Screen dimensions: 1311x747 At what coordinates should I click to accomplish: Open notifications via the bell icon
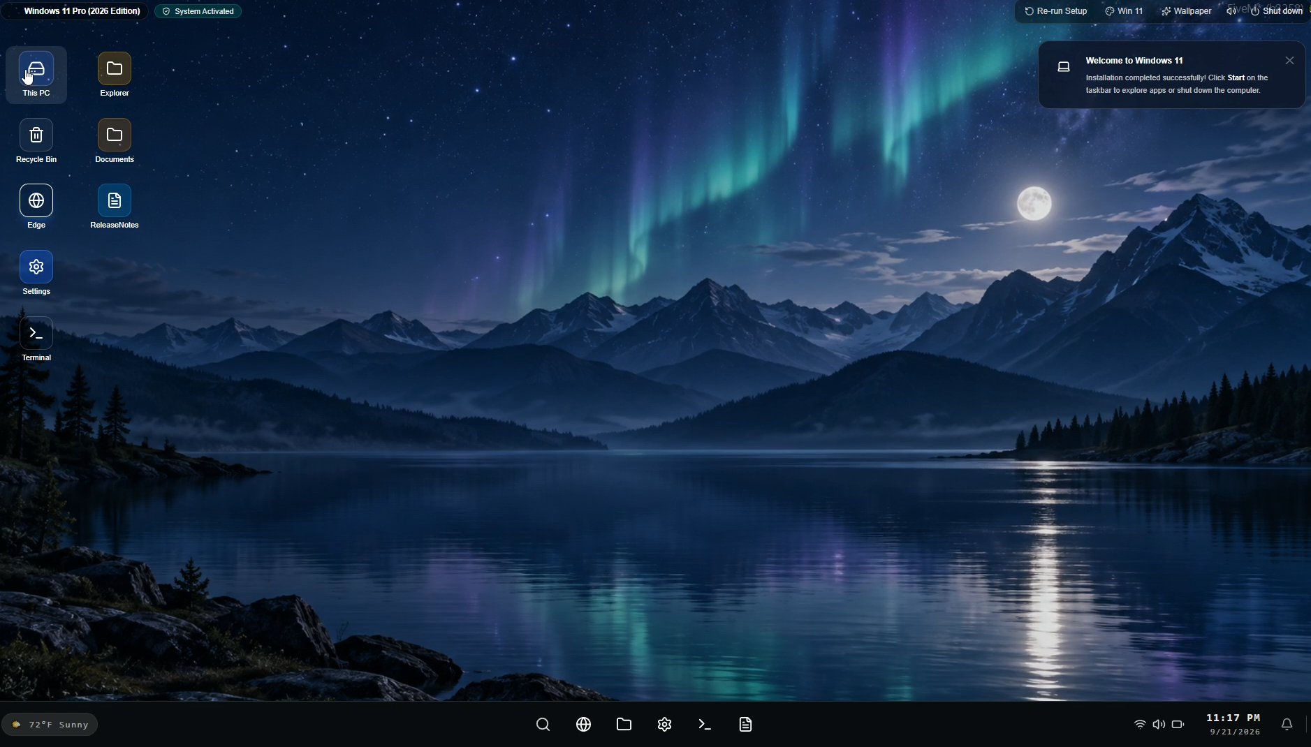coord(1287,725)
